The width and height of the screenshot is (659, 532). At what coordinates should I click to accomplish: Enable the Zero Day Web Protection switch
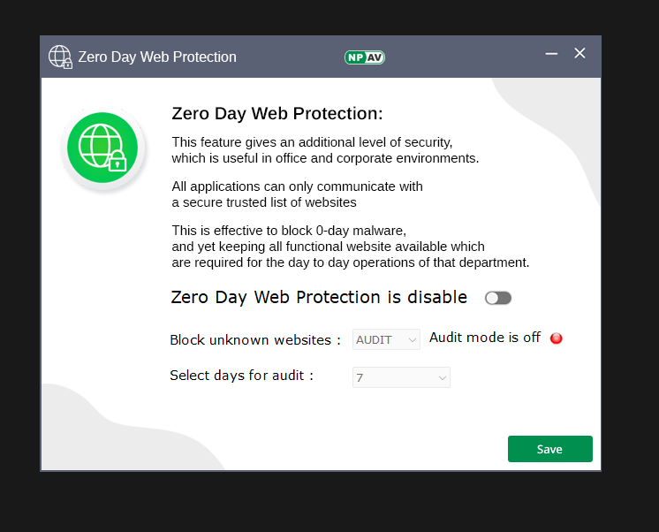click(498, 298)
